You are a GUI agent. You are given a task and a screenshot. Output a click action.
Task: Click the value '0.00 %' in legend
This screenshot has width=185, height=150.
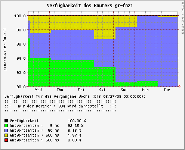click(x=74, y=140)
